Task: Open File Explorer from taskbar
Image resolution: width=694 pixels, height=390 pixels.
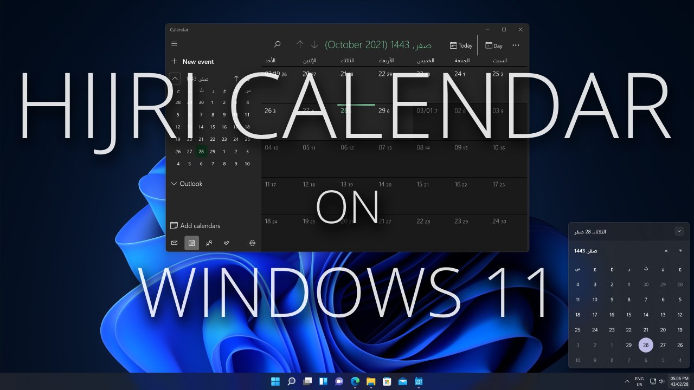Action: (x=371, y=381)
